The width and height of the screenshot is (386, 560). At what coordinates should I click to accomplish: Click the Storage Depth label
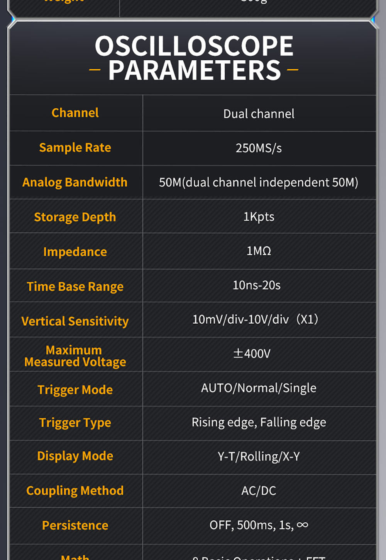pyautogui.click(x=75, y=217)
